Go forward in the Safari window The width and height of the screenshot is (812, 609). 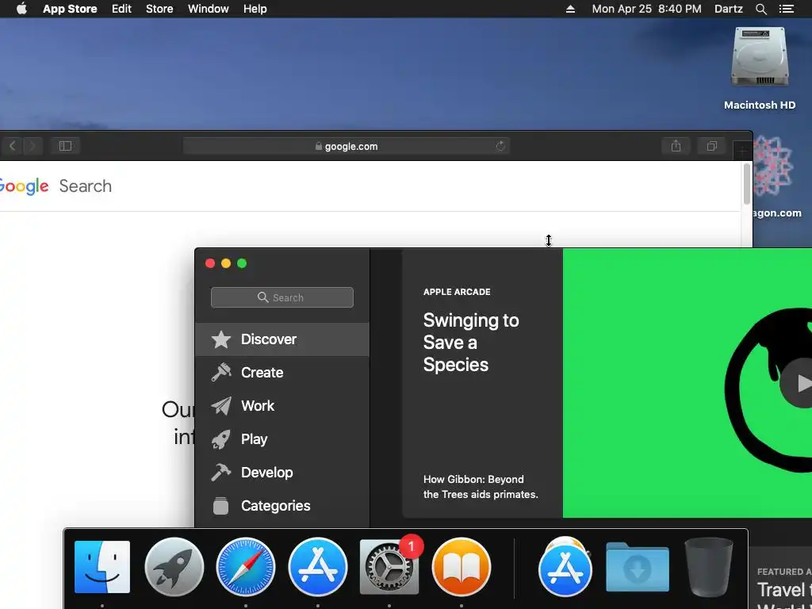[32, 146]
